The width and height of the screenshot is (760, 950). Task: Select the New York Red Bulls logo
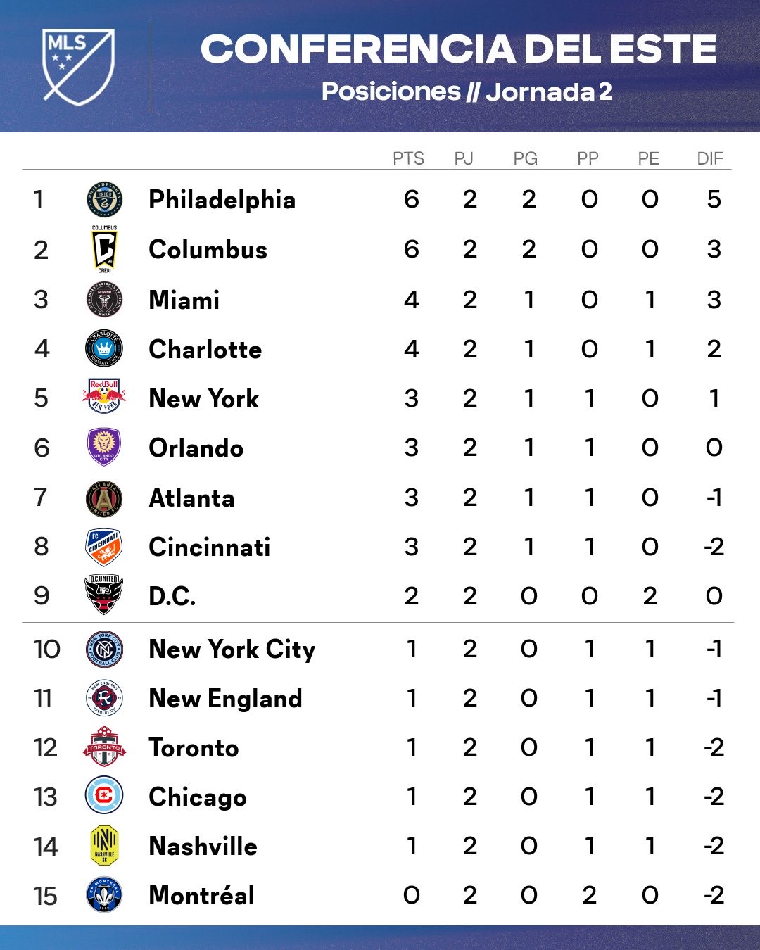104,398
